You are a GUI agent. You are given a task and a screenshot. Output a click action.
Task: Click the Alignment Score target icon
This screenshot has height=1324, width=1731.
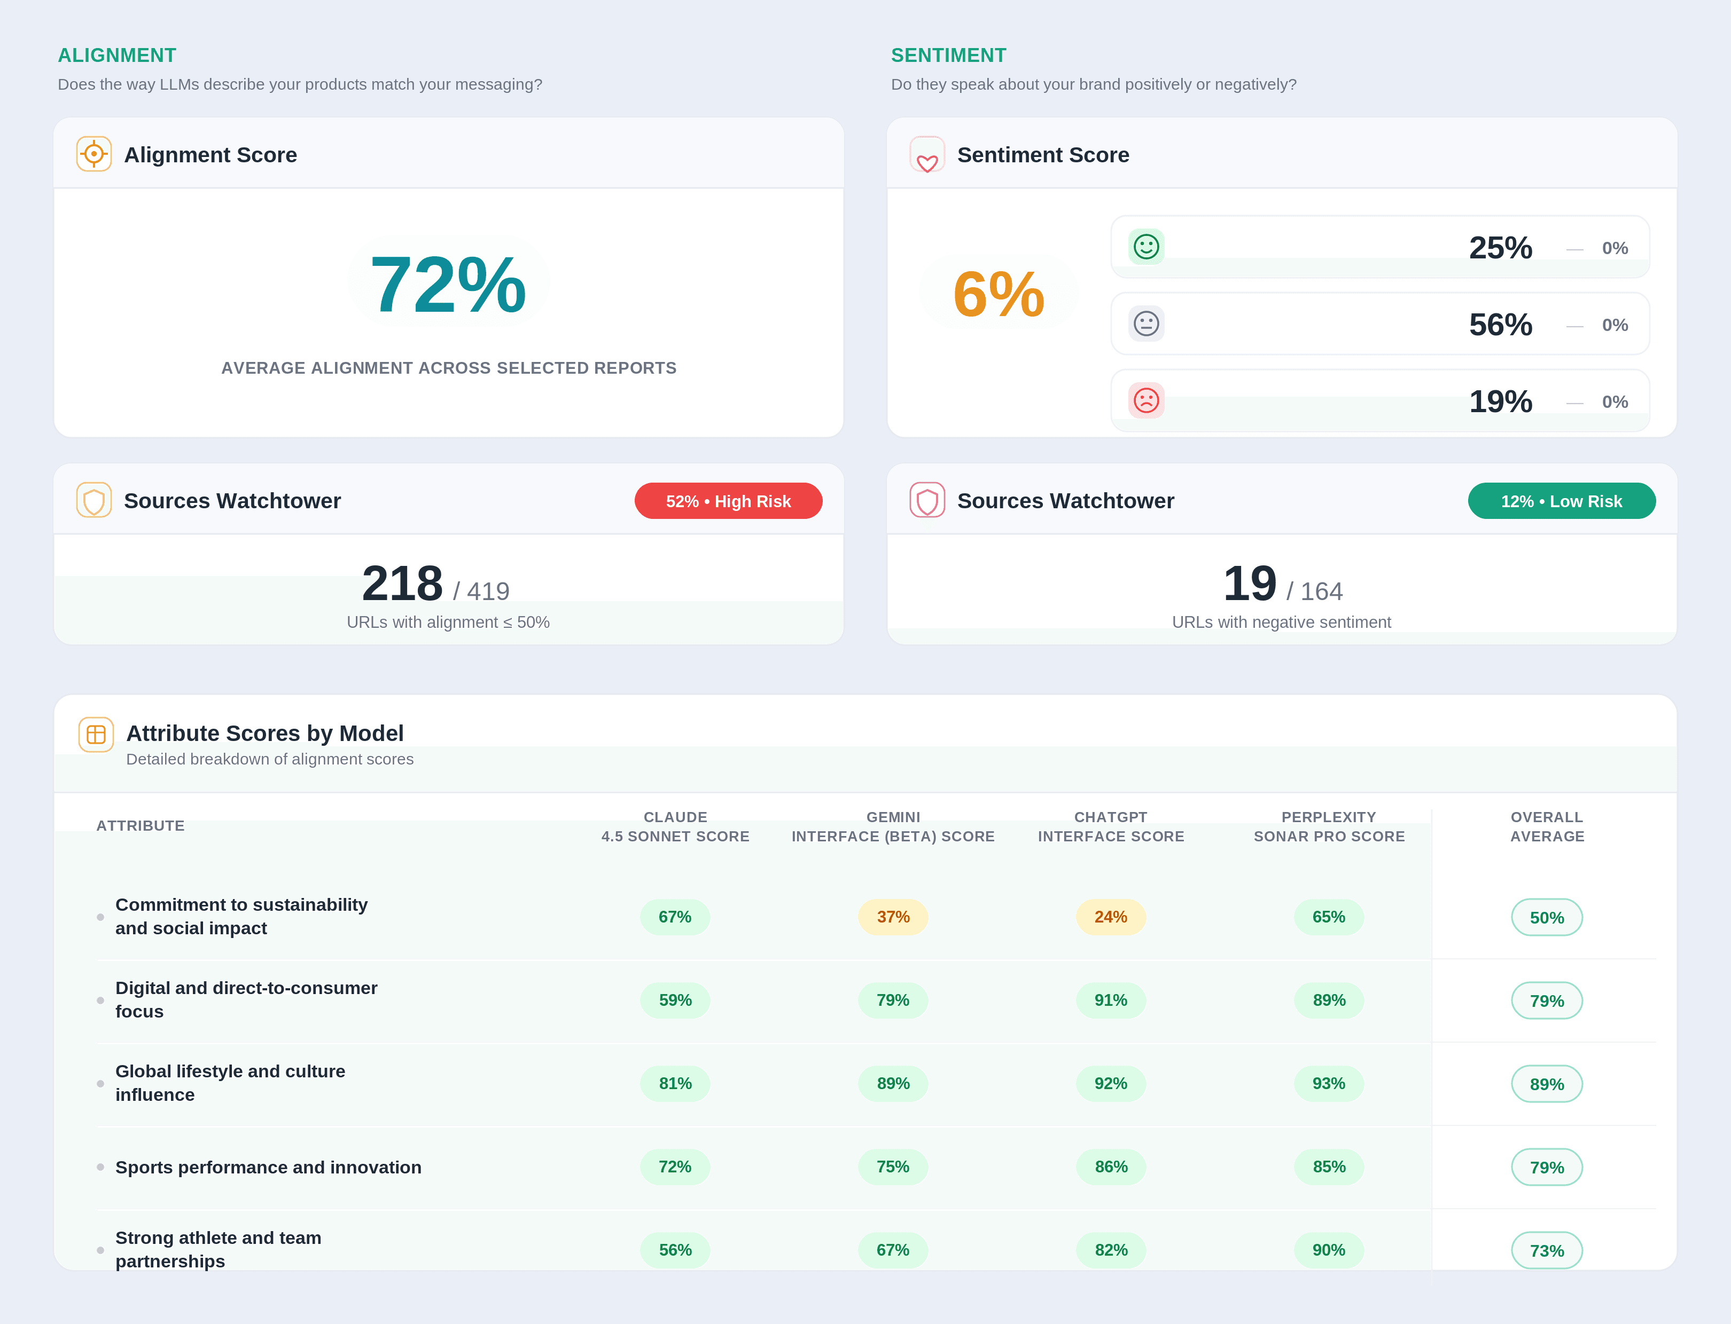tap(94, 154)
